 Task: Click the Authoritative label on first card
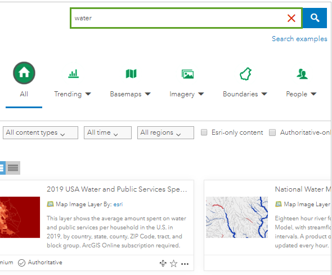coord(45,263)
